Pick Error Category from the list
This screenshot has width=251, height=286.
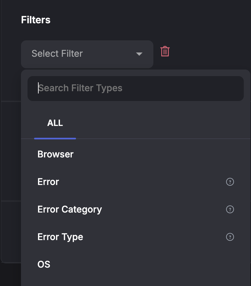69,209
